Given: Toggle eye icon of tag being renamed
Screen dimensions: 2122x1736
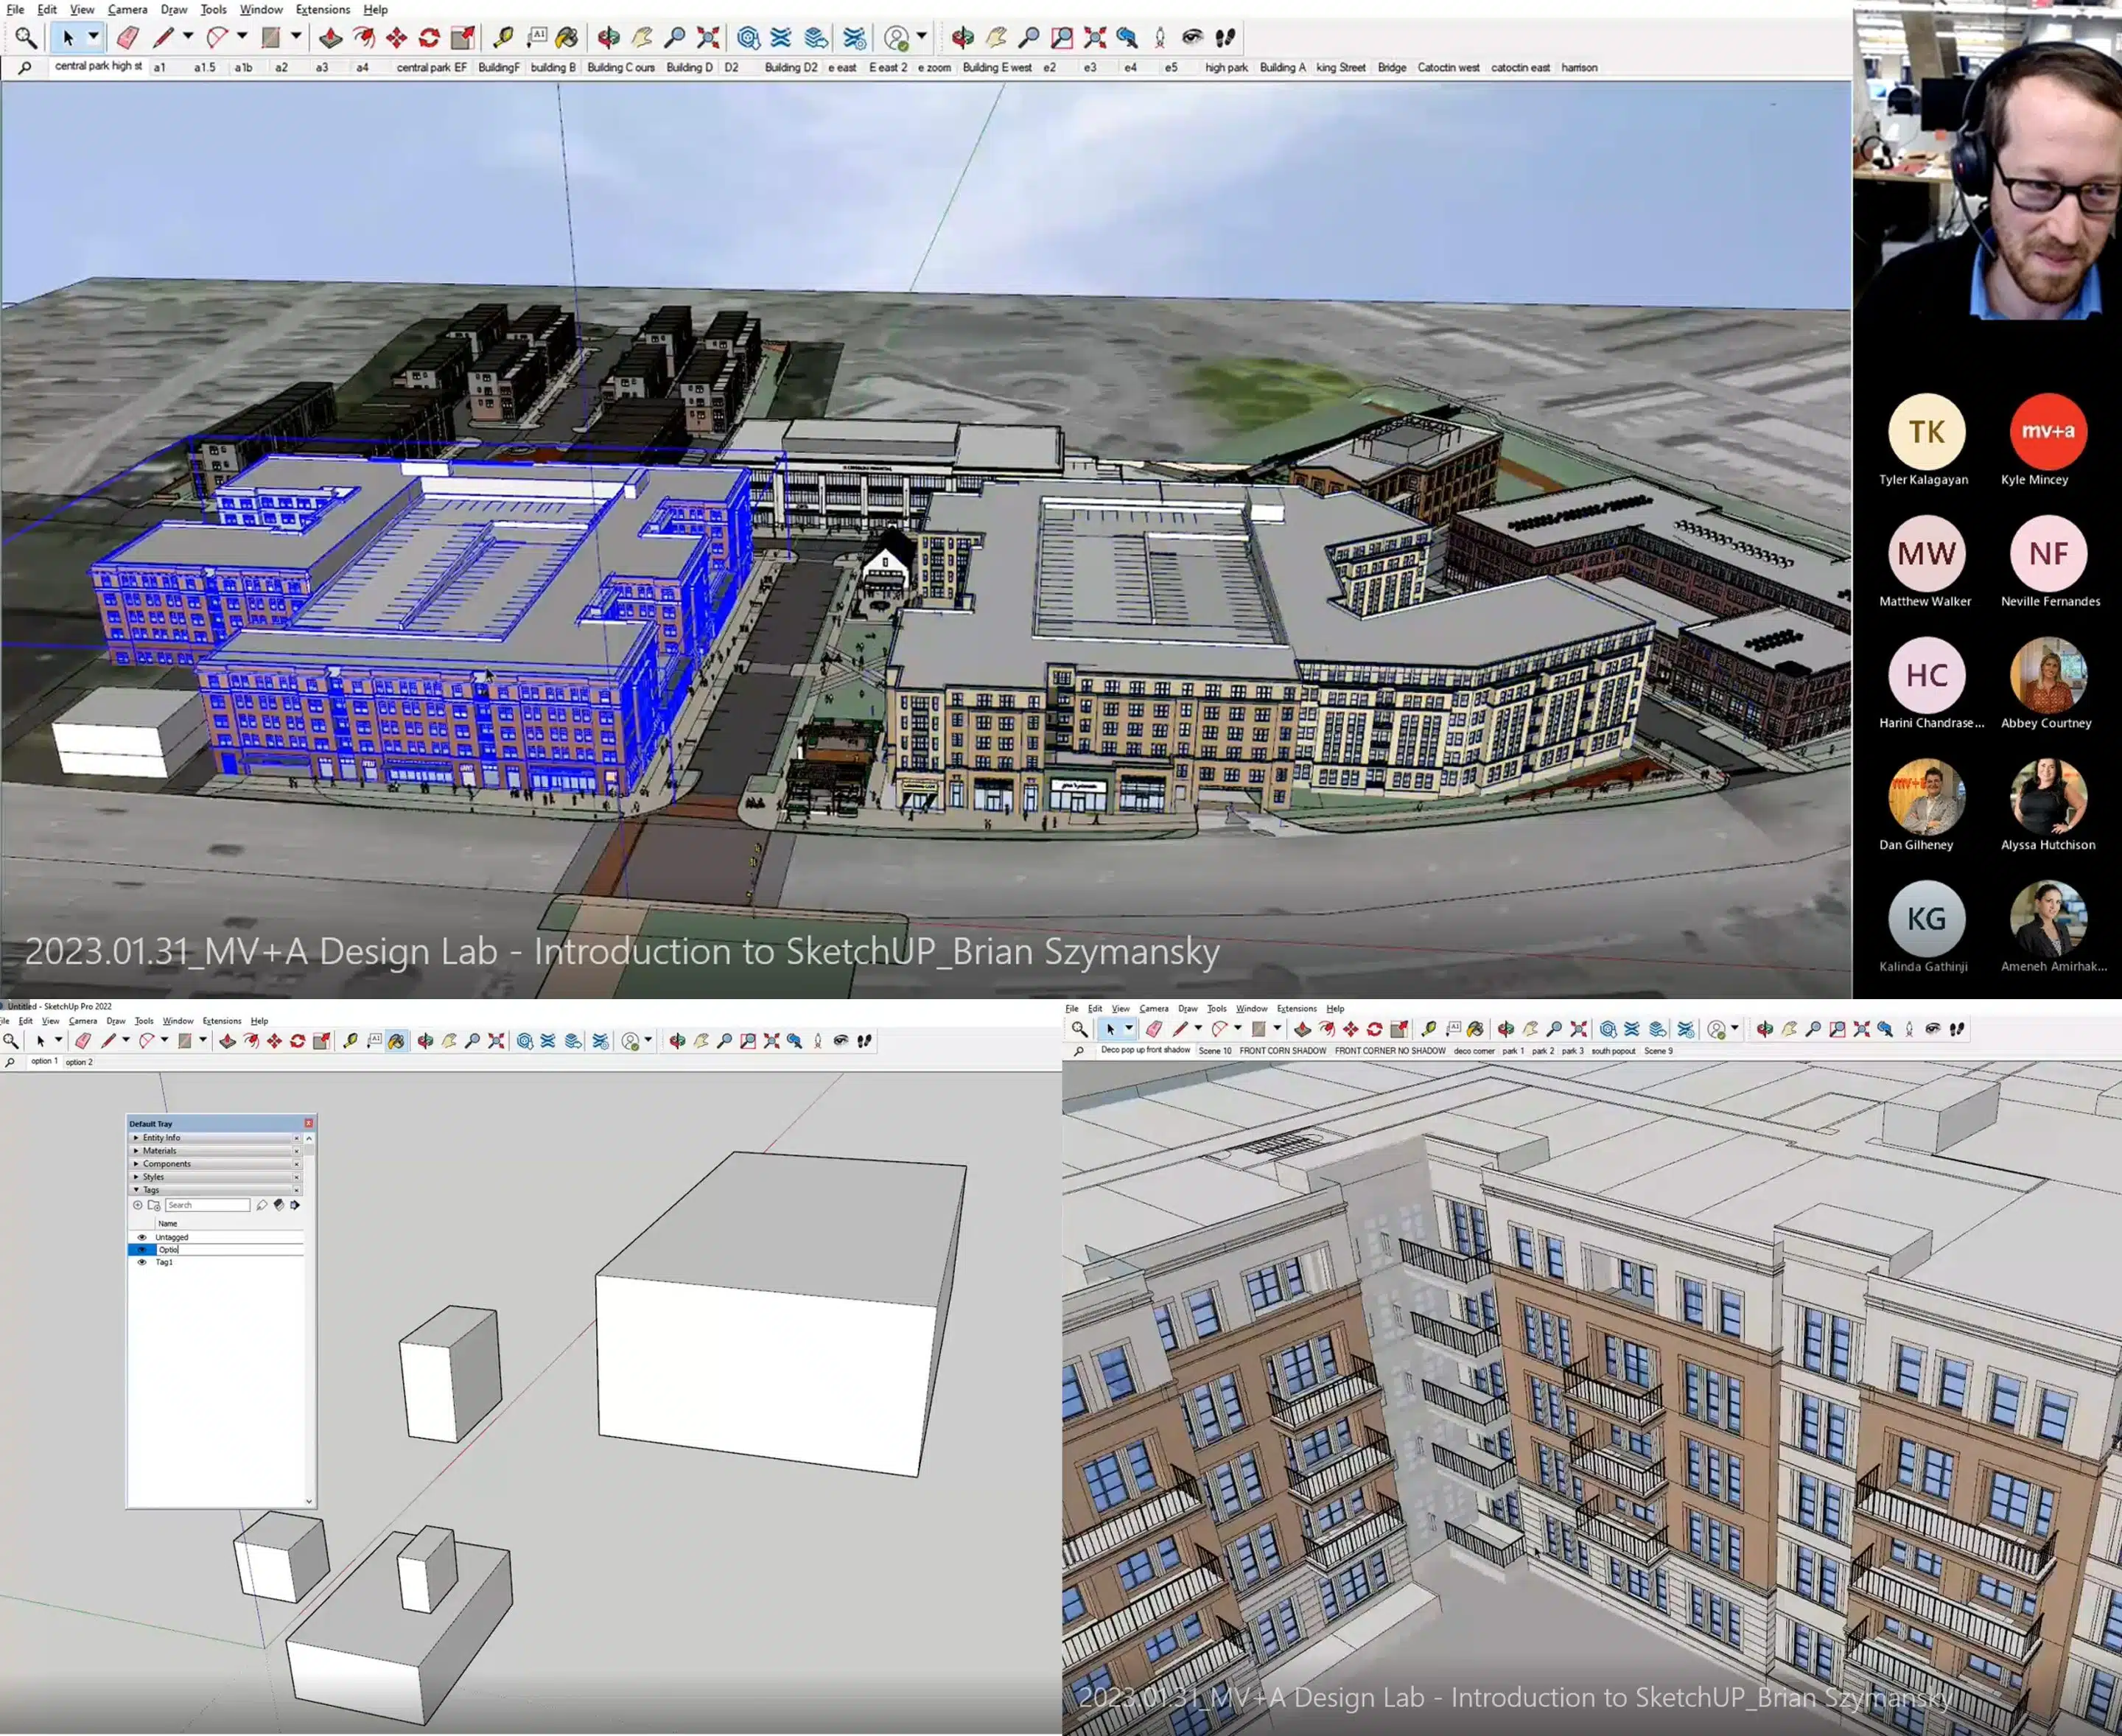Looking at the screenshot, I should (141, 1249).
